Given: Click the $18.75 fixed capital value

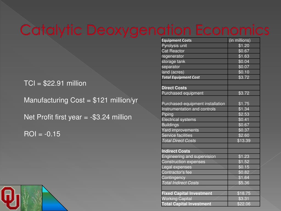Looking at the screenshot, I should click(244, 193).
